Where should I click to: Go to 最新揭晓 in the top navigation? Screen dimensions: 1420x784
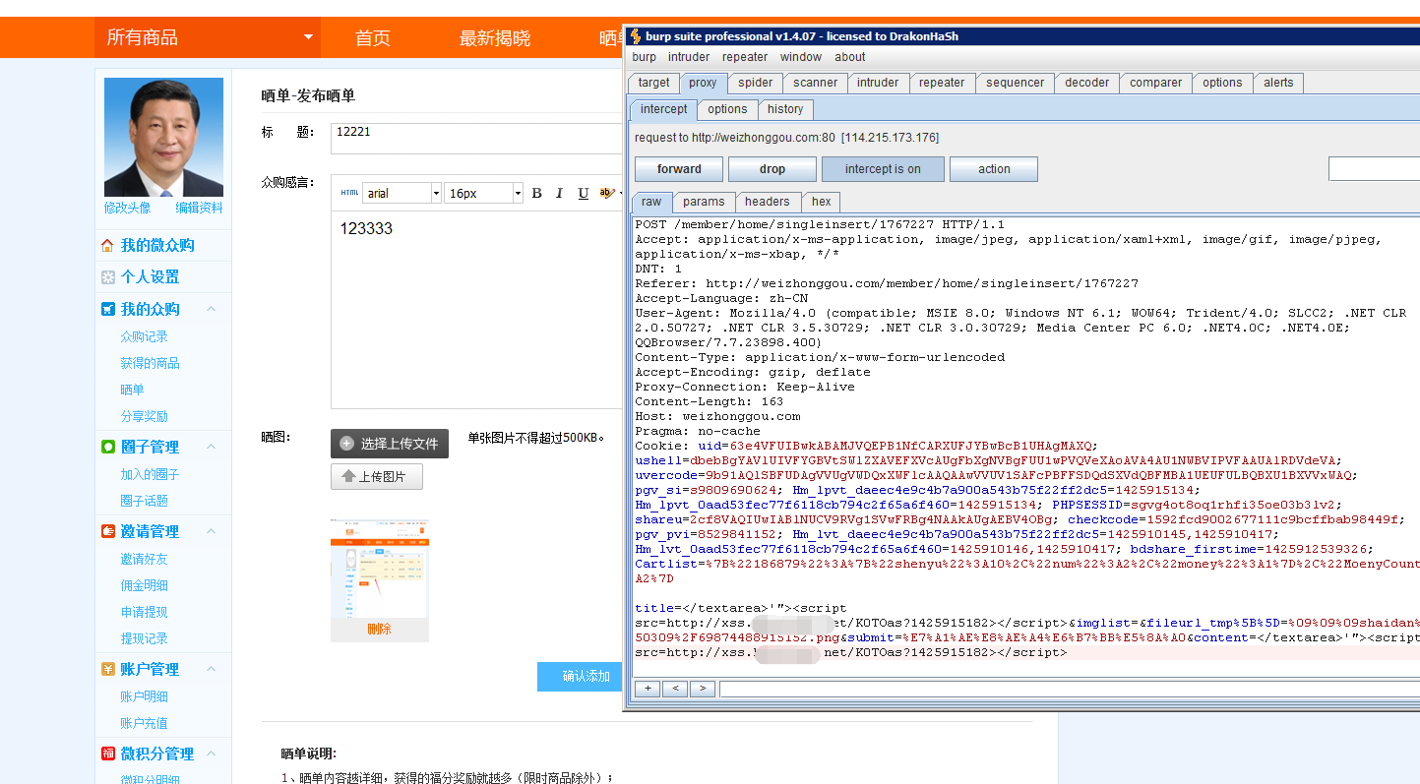tap(495, 38)
